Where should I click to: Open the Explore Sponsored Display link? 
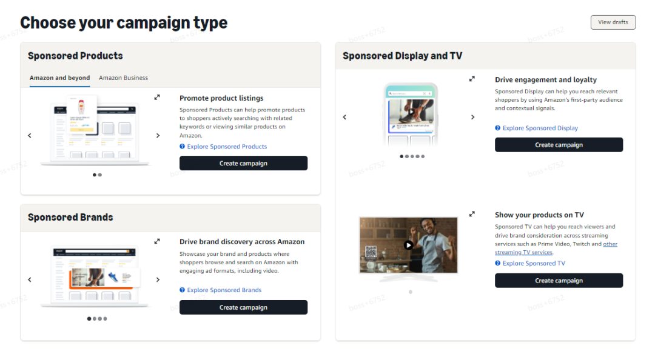coord(540,128)
